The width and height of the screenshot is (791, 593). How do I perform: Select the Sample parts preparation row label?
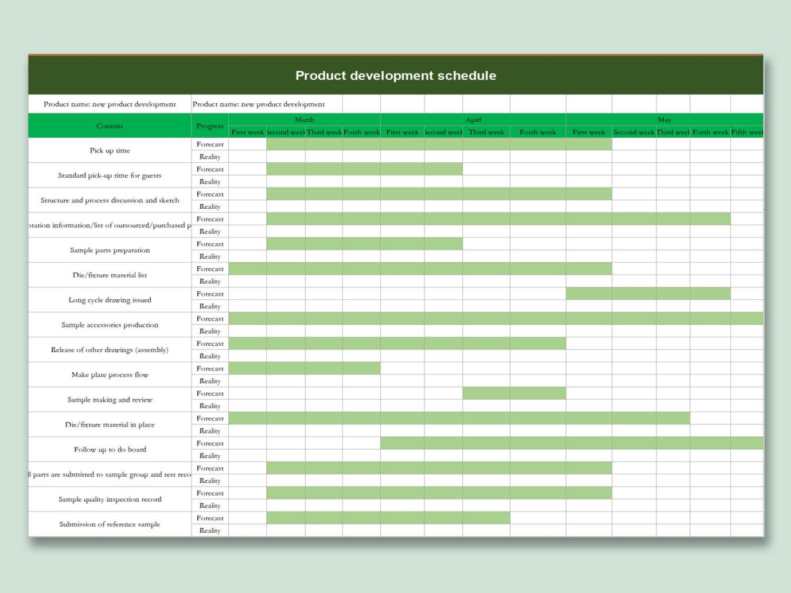point(110,250)
